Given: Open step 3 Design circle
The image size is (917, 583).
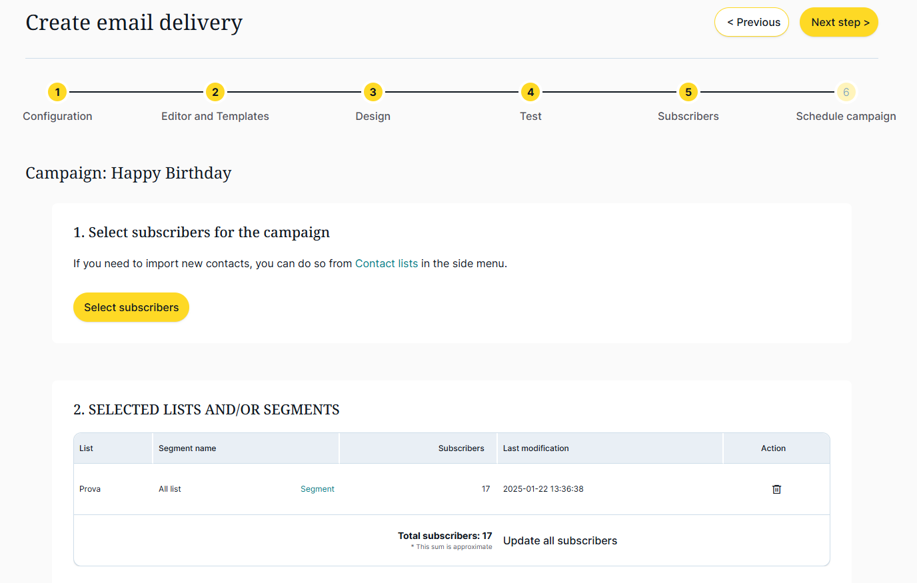Looking at the screenshot, I should 373,92.
